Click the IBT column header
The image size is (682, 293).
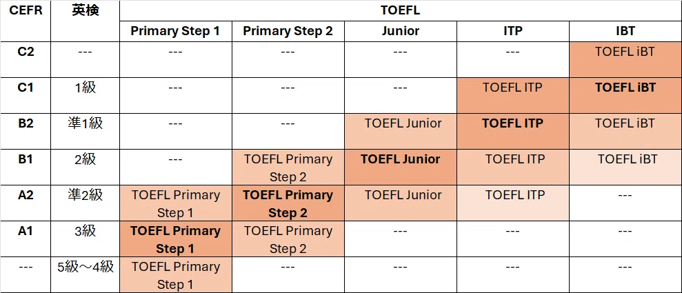[625, 31]
